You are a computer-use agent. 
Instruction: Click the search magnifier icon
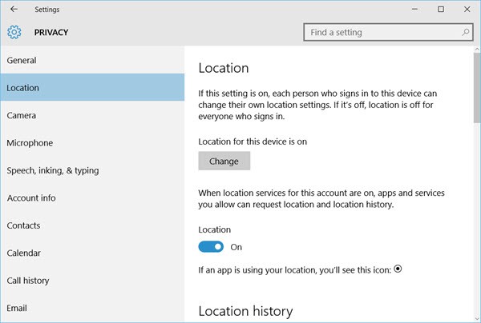coord(465,32)
